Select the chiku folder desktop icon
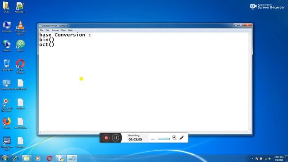The image size is (288, 162). point(7,7)
